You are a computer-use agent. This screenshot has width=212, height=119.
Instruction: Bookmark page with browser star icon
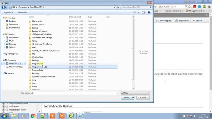coord(190,7)
